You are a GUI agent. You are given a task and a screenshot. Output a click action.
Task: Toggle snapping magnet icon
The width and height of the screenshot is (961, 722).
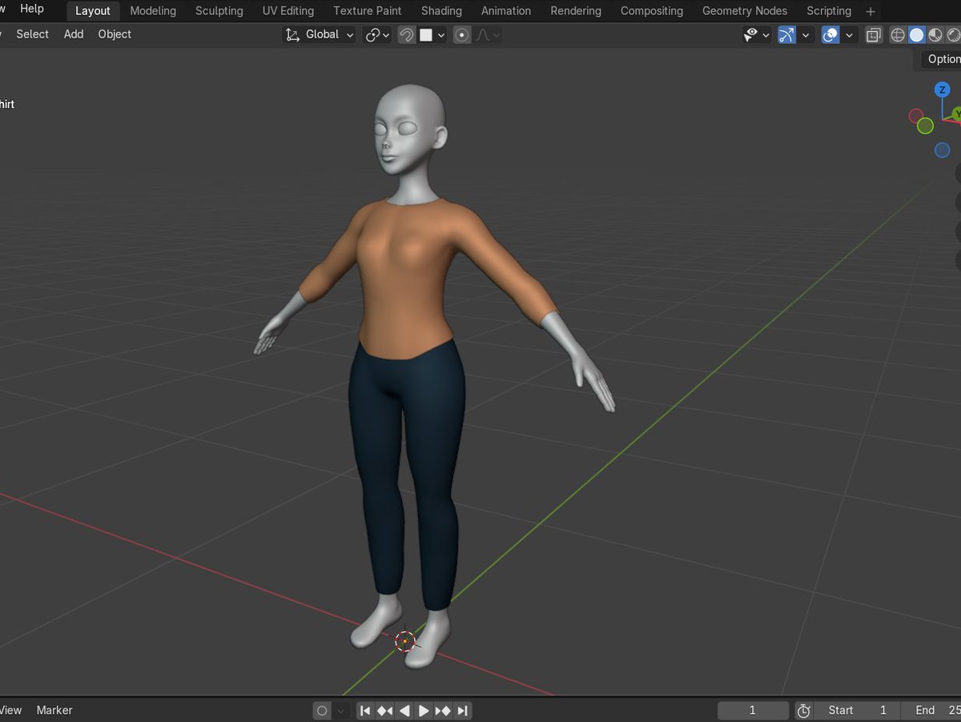point(407,34)
